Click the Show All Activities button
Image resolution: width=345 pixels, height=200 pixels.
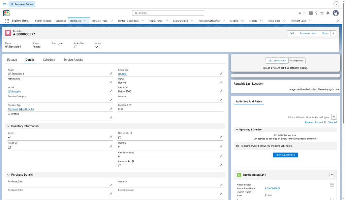[x=285, y=155]
